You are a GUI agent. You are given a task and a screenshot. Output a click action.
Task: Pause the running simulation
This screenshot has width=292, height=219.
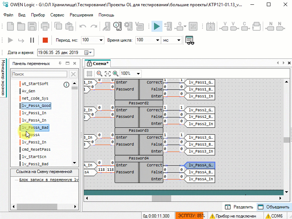[32, 40]
